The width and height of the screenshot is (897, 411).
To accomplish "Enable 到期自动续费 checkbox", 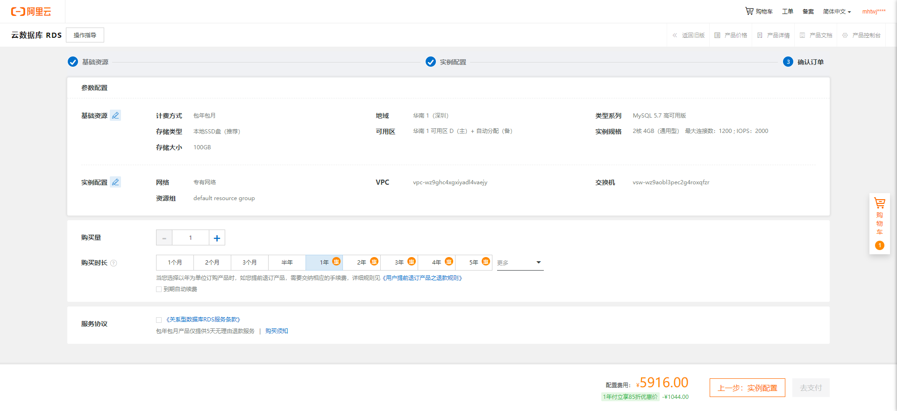I will 159,289.
